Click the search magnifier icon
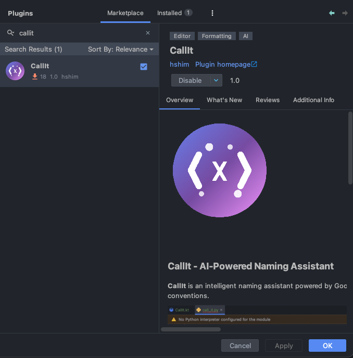The width and height of the screenshot is (353, 358). 10,33
